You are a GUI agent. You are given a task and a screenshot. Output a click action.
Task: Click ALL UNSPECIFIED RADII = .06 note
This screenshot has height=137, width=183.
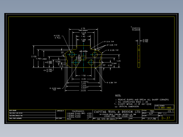(133, 102)
